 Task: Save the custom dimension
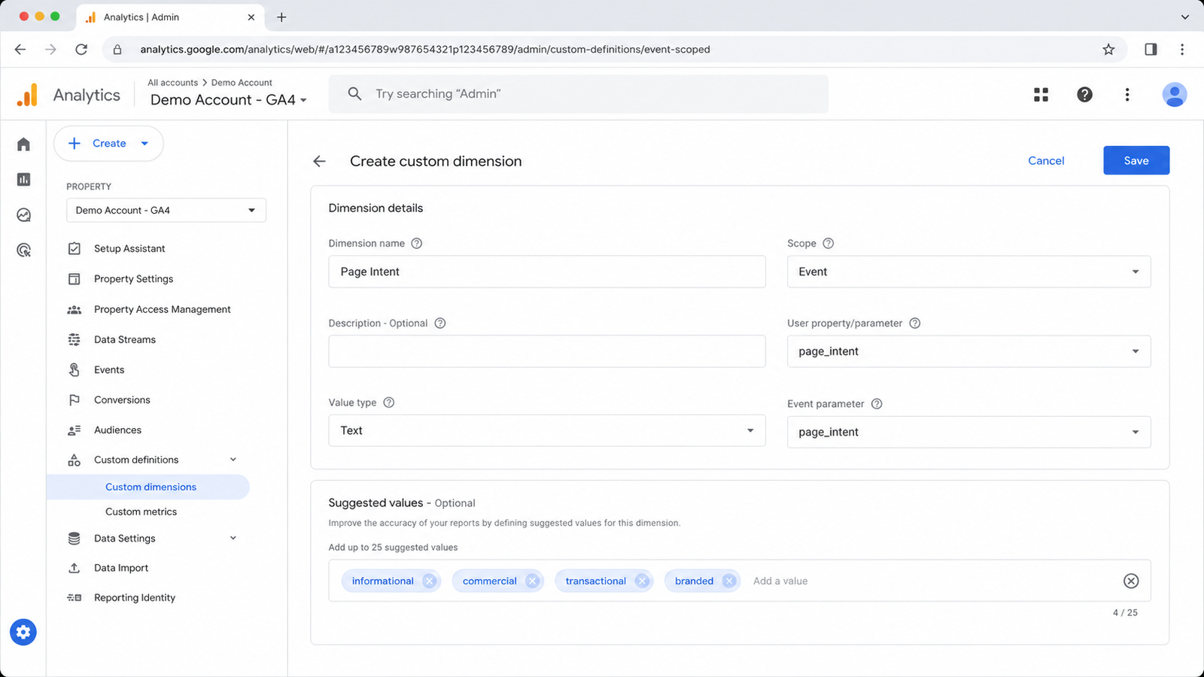[x=1136, y=160]
